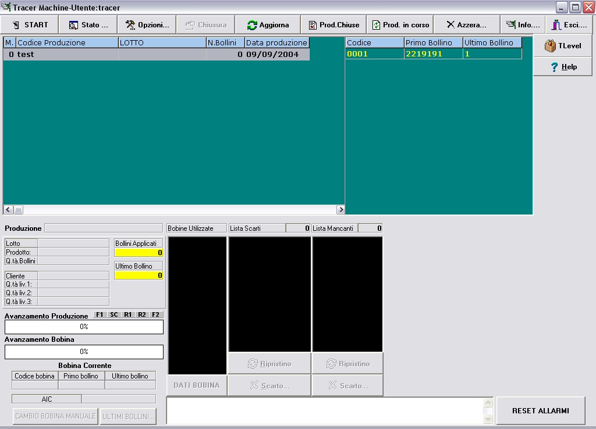Click the Aggiorna refresh icon
596x429 pixels.
(x=252, y=25)
